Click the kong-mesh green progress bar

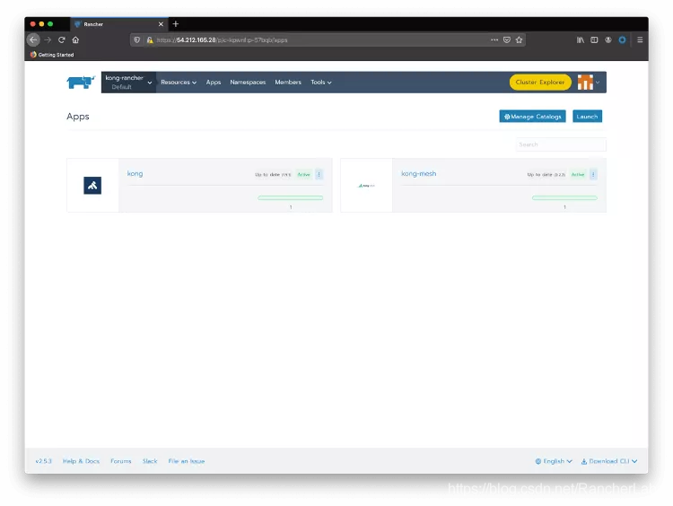(x=564, y=198)
